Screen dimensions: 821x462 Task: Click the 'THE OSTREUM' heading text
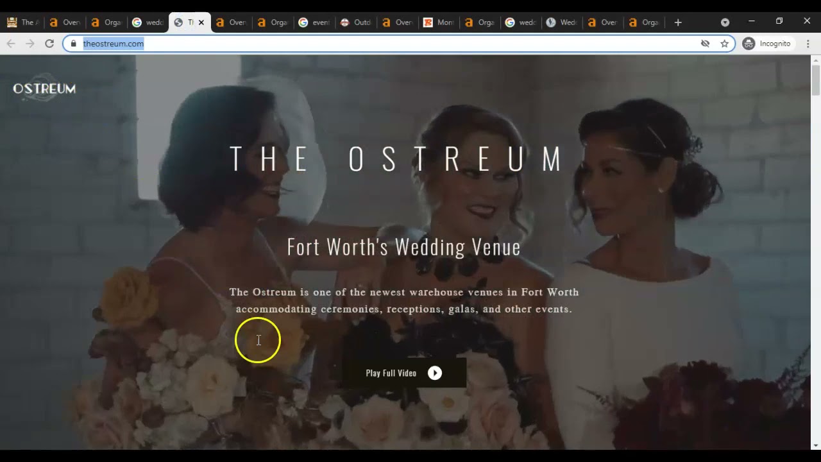pyautogui.click(x=397, y=158)
